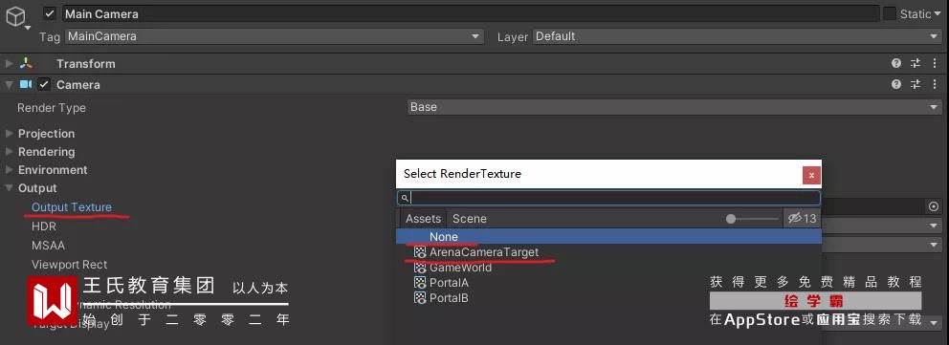949x345 pixels.
Task: Click the GameObject cube icon
Action: coord(16,16)
